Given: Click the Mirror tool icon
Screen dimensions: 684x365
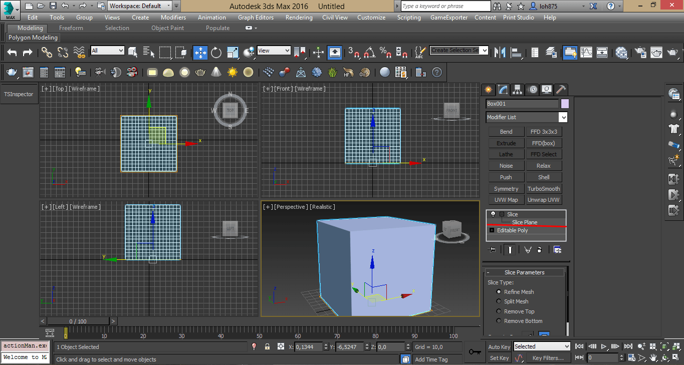Looking at the screenshot, I should click(500, 53).
